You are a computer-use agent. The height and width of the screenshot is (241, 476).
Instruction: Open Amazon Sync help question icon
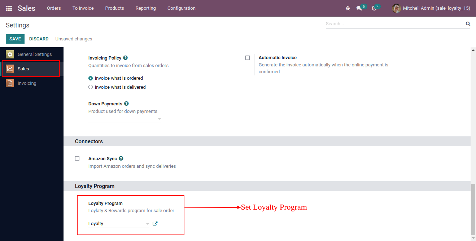pyautogui.click(x=121, y=158)
